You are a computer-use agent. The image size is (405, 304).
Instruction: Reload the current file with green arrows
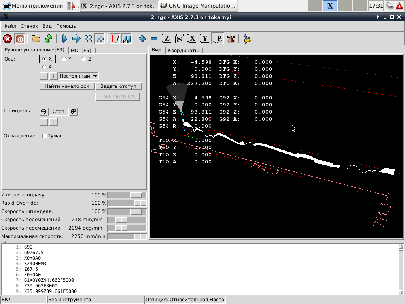coord(48,39)
